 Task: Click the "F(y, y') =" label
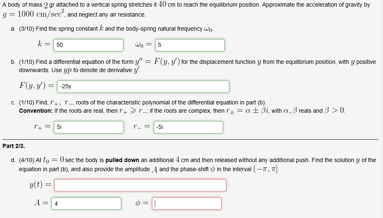point(36,86)
